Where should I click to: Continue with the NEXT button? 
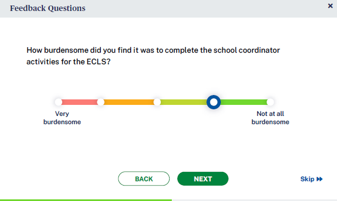203,178
